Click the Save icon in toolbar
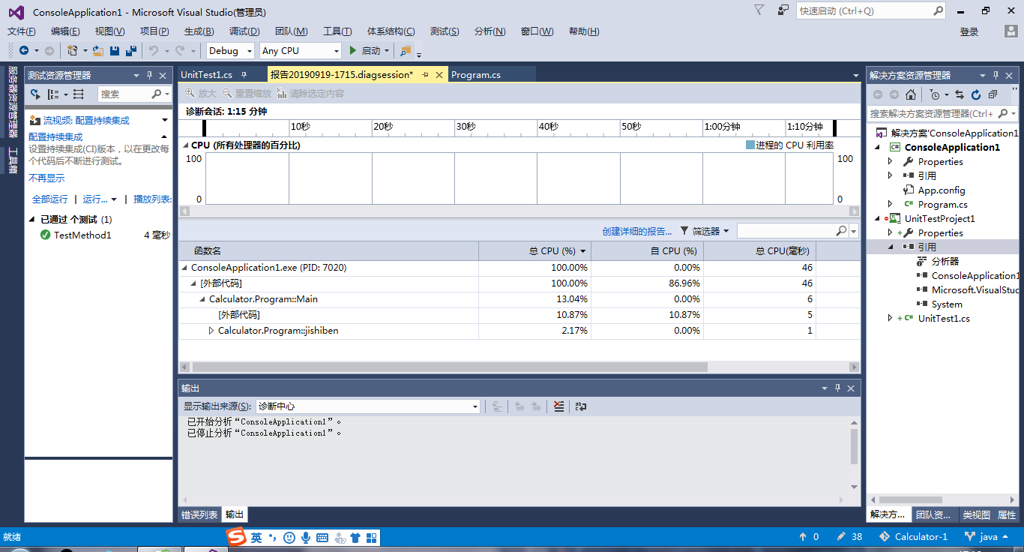 [x=115, y=50]
